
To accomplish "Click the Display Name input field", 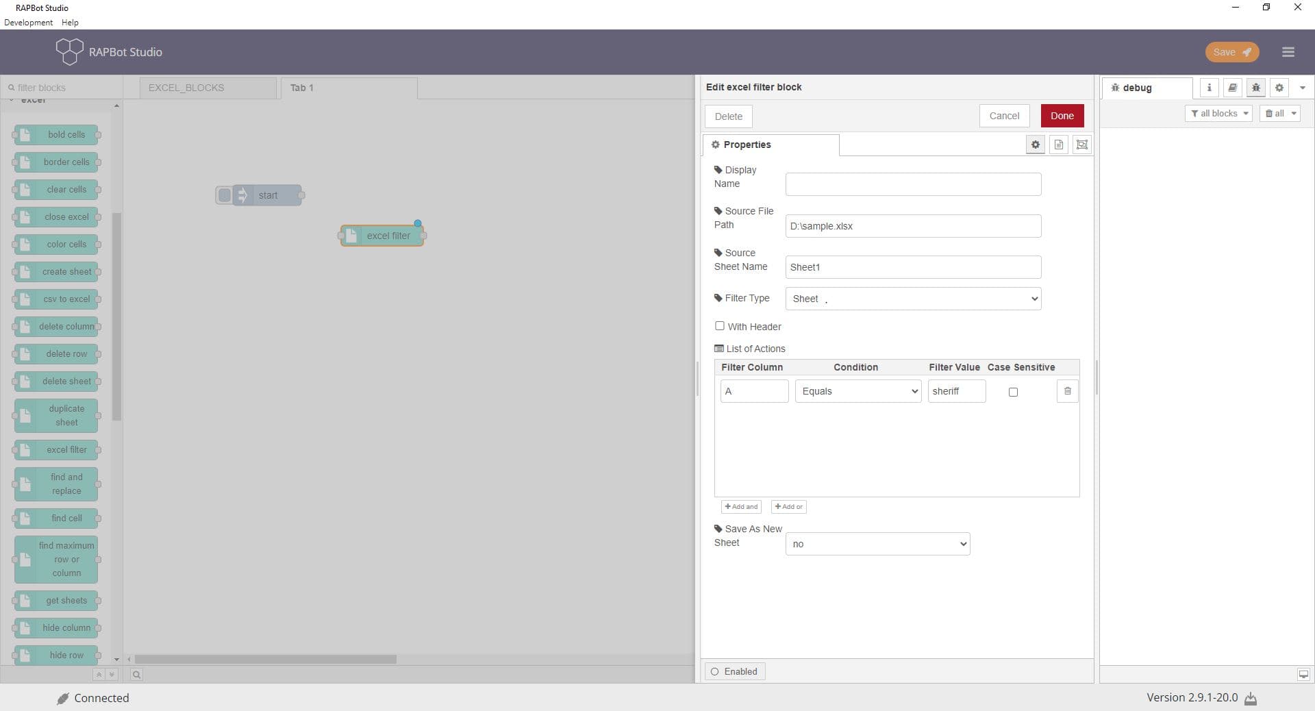I will [x=913, y=184].
